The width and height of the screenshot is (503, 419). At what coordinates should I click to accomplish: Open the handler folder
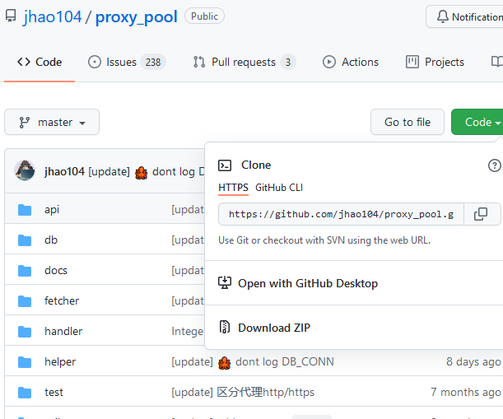click(x=63, y=332)
